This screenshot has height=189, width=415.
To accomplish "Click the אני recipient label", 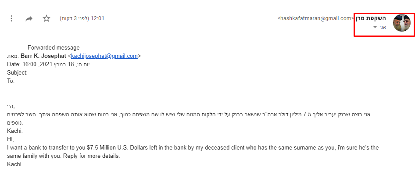I will [383, 27].
